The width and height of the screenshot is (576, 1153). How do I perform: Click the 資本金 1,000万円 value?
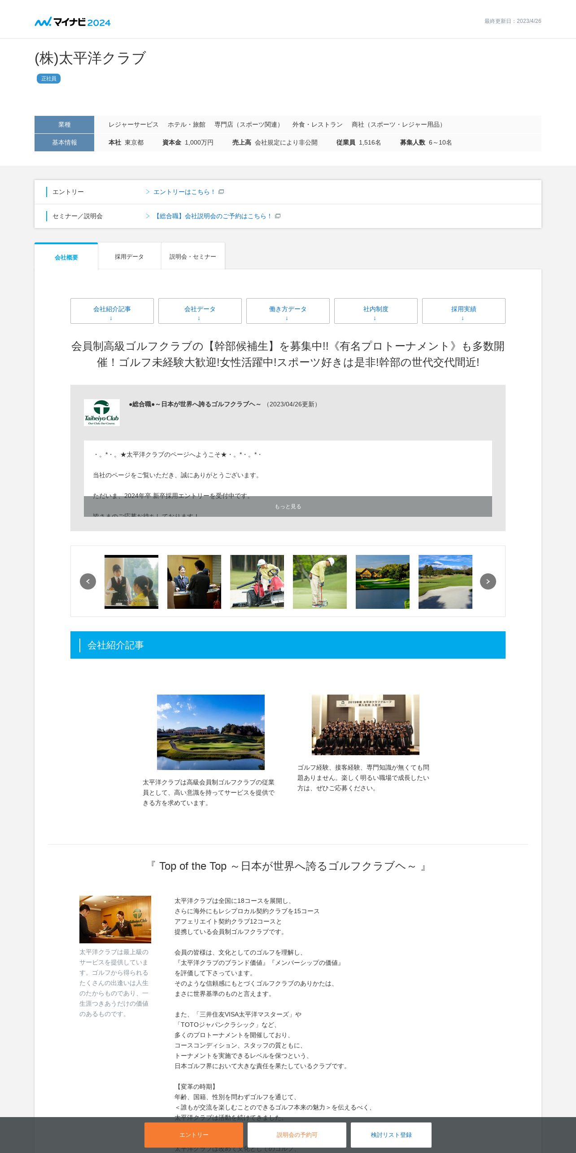[188, 142]
